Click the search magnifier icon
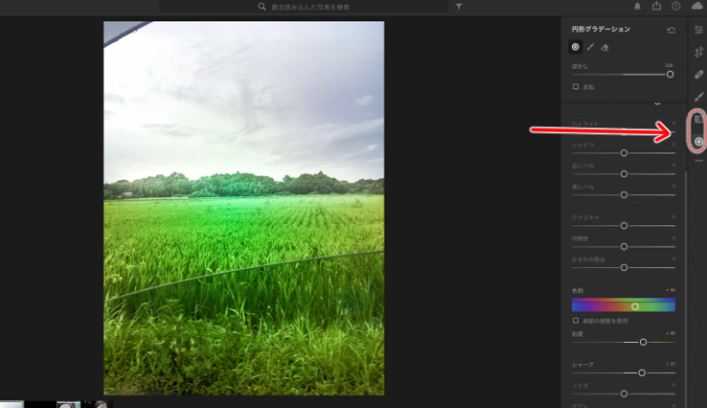Screen dimensions: 707x408 (261, 7)
